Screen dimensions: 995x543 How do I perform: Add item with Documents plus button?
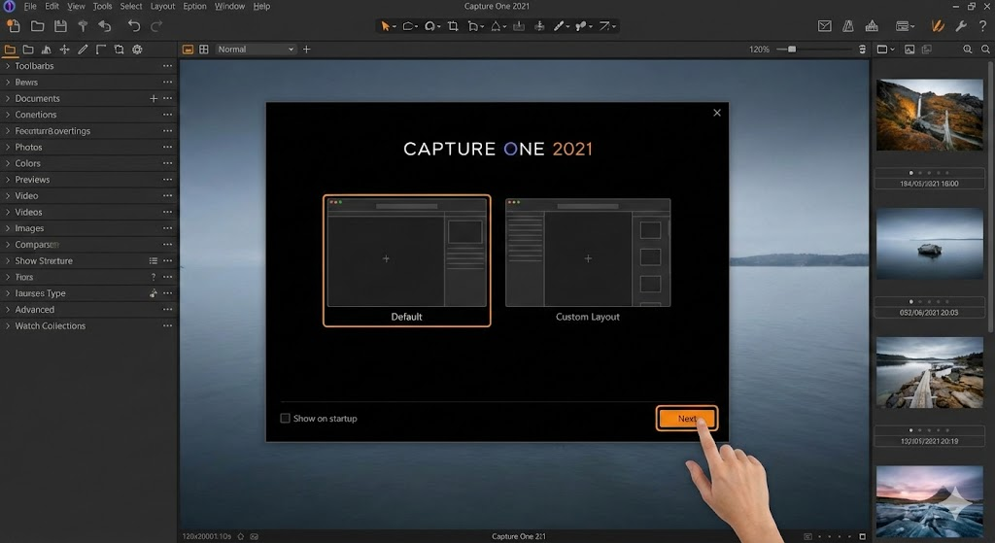pyautogui.click(x=153, y=98)
